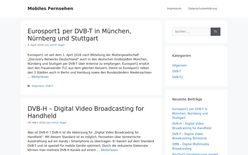Select Allgemein in the Kategorien sidebar
The width and height of the screenshot is (248, 155).
(179, 65)
